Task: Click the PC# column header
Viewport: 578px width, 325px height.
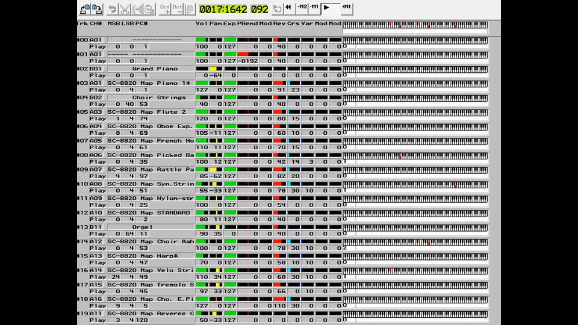Action: pyautogui.click(x=141, y=23)
